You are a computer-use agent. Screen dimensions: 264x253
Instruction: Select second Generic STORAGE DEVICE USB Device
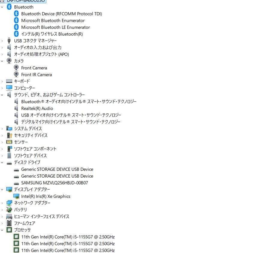pos(57,176)
